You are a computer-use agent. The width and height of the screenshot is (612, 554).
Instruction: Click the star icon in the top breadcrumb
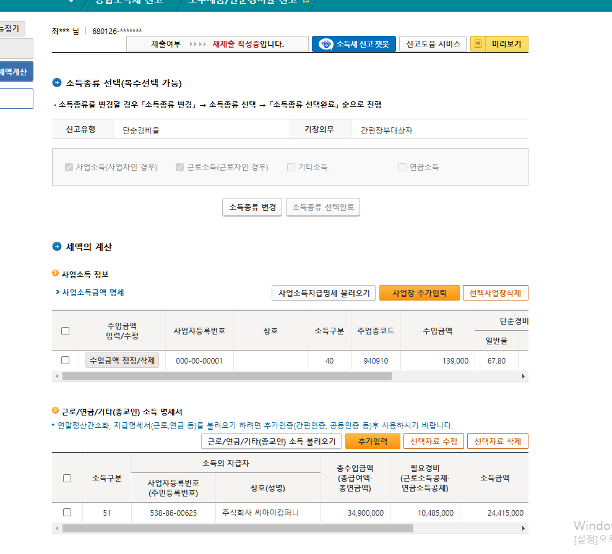point(306,2)
